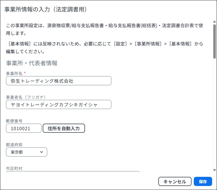Open the 都道府県 dropdown showing 東京都

26,152
